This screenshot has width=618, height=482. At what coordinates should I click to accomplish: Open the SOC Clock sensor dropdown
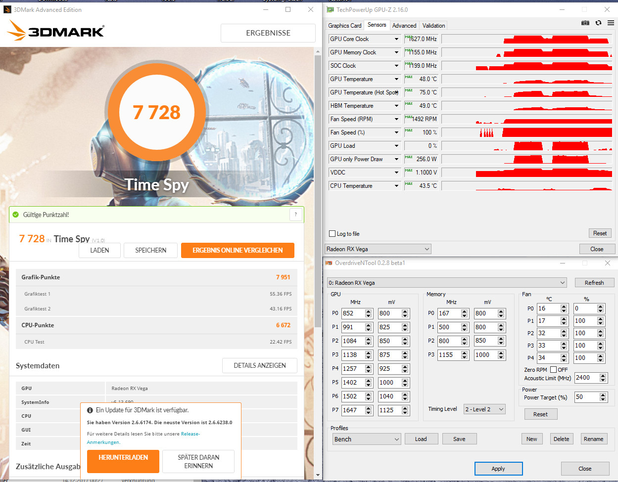396,66
